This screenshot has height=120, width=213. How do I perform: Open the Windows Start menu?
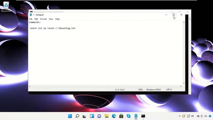tap(70, 116)
